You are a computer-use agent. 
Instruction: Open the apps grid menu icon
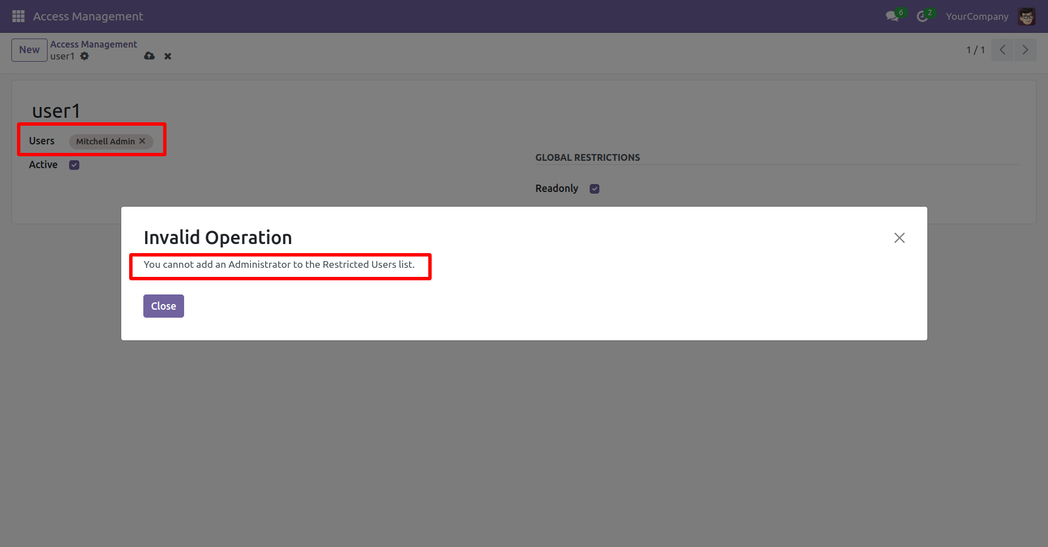[18, 16]
